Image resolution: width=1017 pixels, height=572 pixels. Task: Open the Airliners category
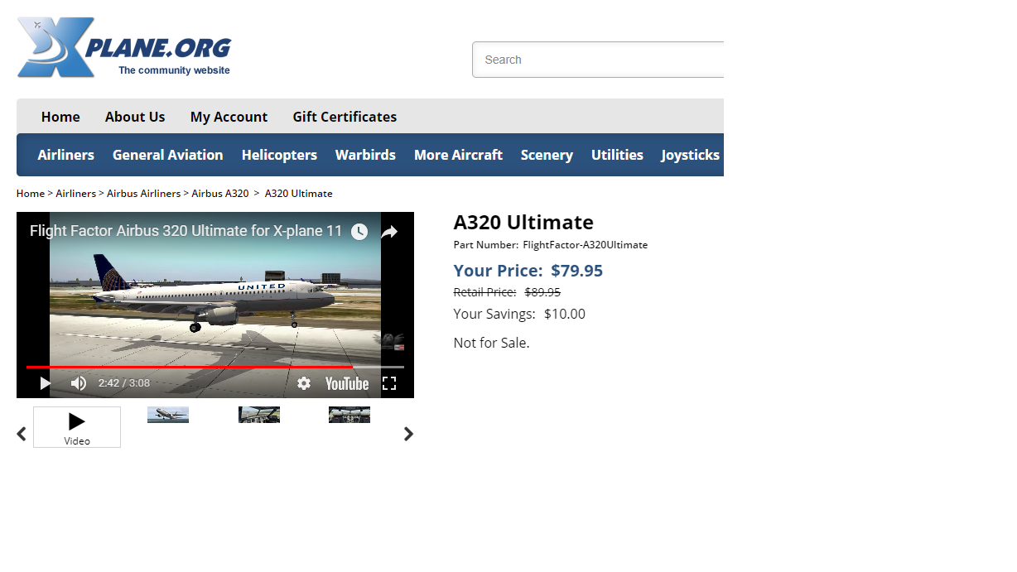click(x=66, y=155)
